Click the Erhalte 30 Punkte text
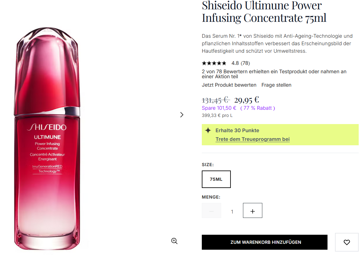Screen dimensions: 364x255 pos(237,130)
